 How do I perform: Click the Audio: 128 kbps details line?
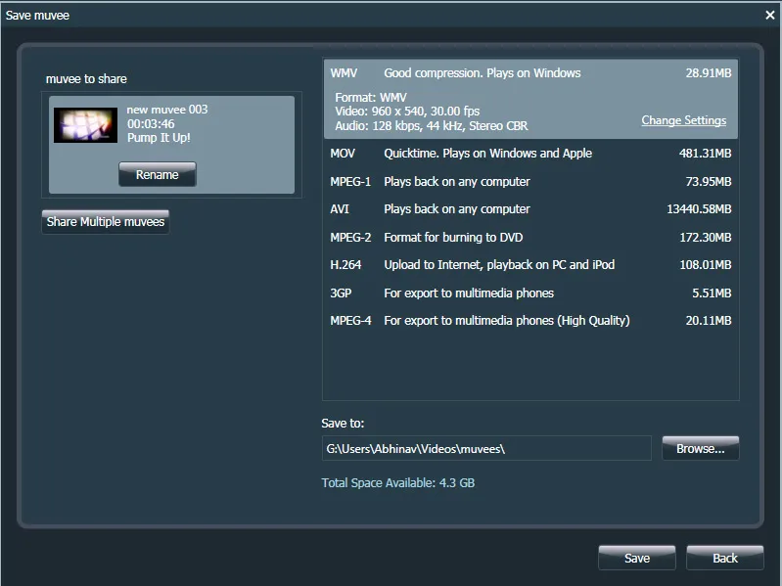(x=431, y=125)
